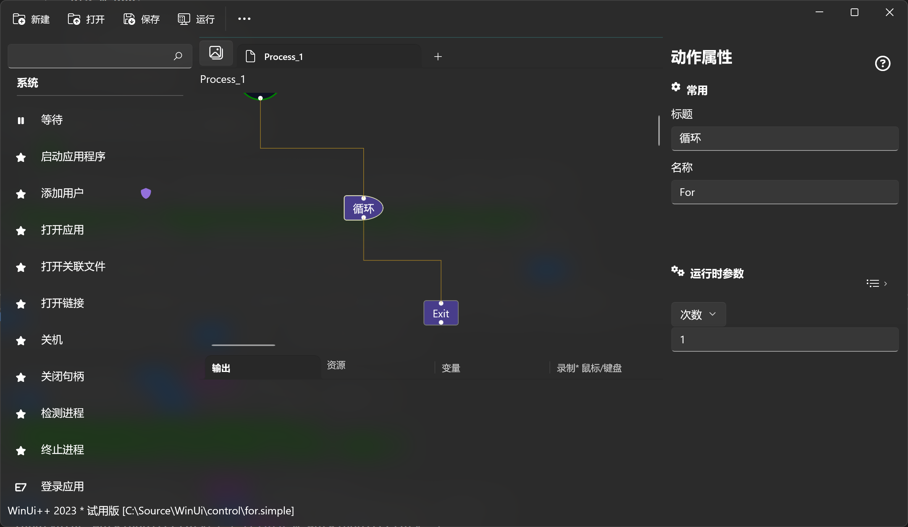Image resolution: width=908 pixels, height=527 pixels.
Task: Open the 录制* 鼠标/键盘 tab
Action: 589,368
